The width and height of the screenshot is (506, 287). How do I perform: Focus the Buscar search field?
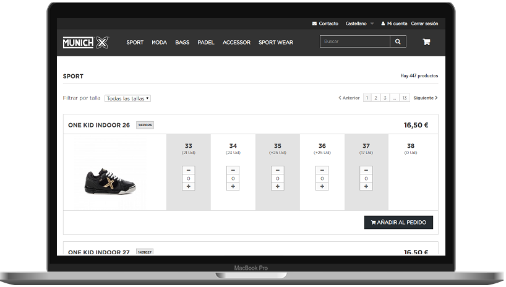(354, 41)
